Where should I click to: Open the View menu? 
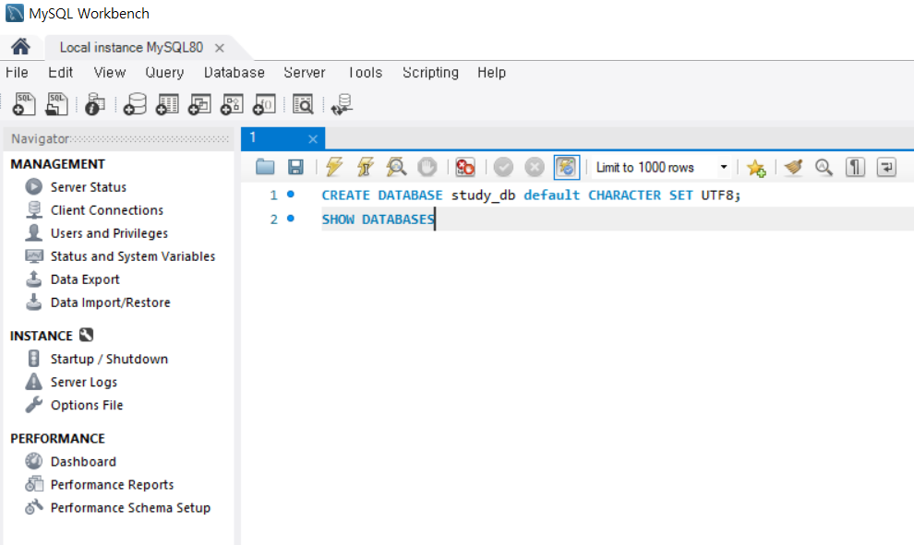(110, 73)
